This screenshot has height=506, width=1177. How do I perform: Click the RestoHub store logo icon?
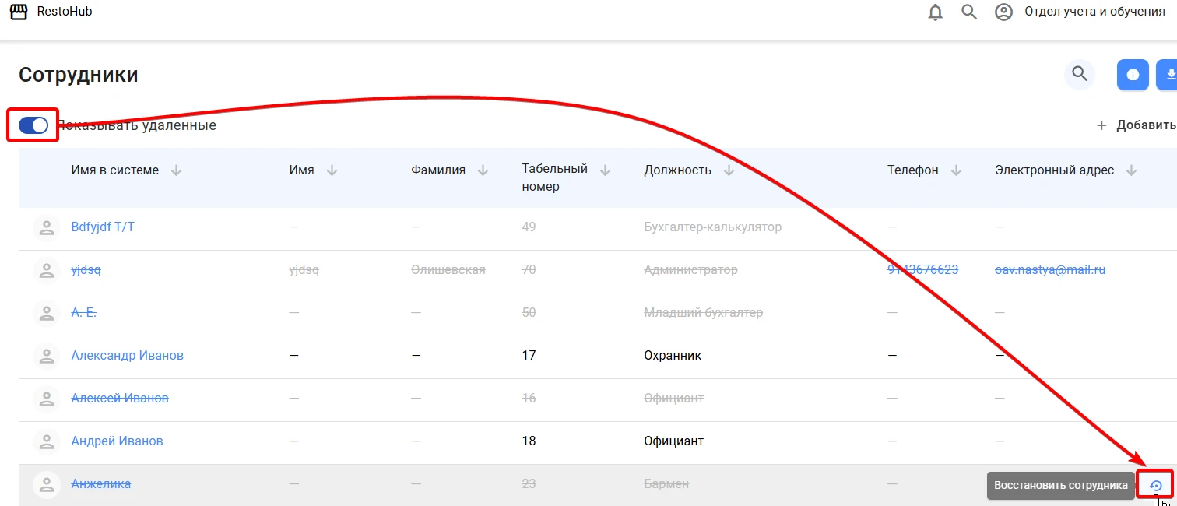pyautogui.click(x=19, y=12)
